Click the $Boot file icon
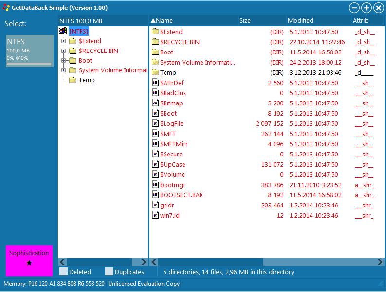 pos(155,113)
